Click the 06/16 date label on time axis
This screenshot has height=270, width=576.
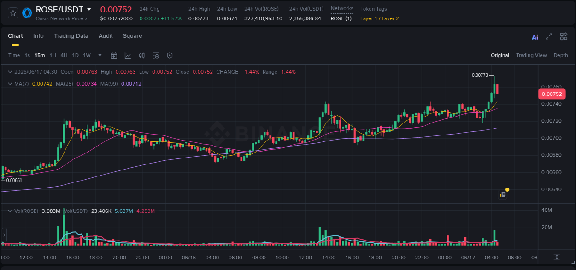(188, 258)
